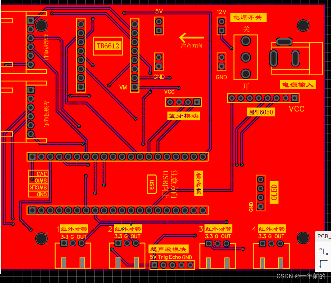
Task: Select the 电源开关 label
Action: pyautogui.click(x=248, y=17)
